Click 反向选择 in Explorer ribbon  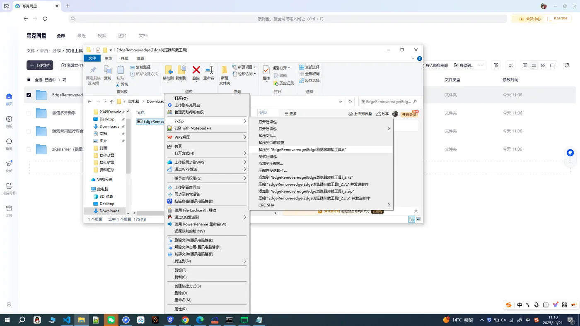point(309,80)
